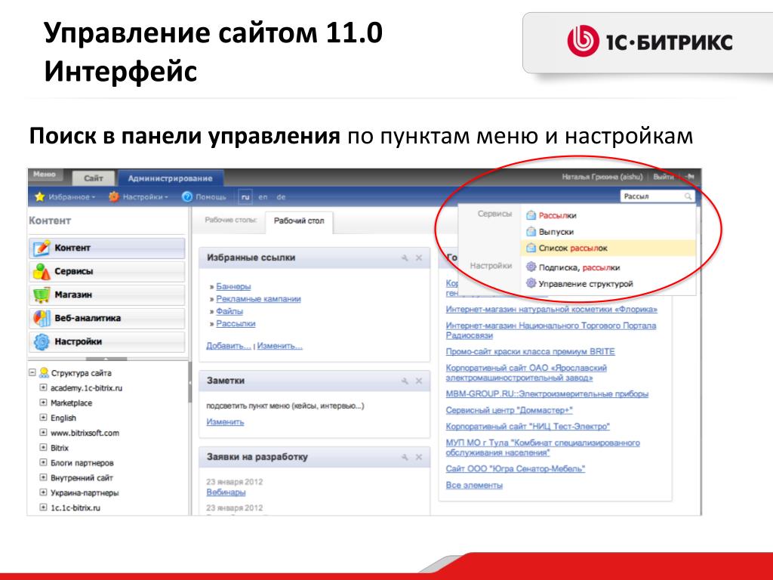This screenshot has height=580, width=773.
Task: Open settings of Заметки gadget
Action: (x=405, y=381)
